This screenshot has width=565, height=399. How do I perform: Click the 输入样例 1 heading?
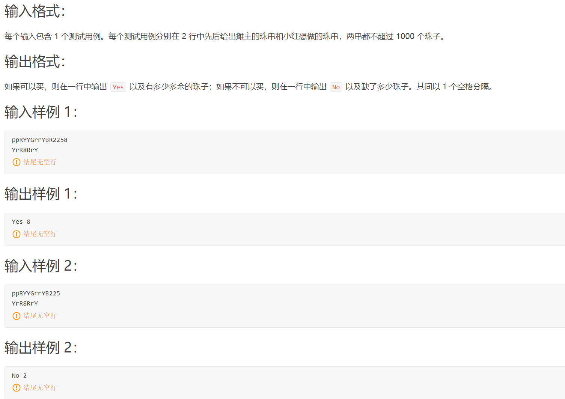pyautogui.click(x=41, y=112)
